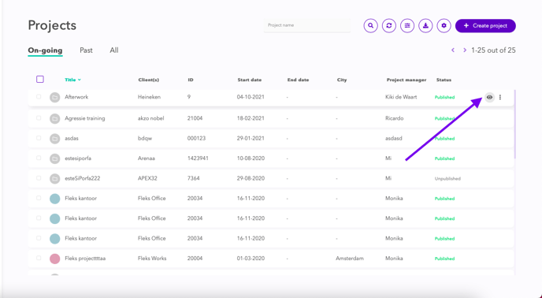The height and width of the screenshot is (298, 542).
Task: Click the City column header
Action: pyautogui.click(x=342, y=80)
